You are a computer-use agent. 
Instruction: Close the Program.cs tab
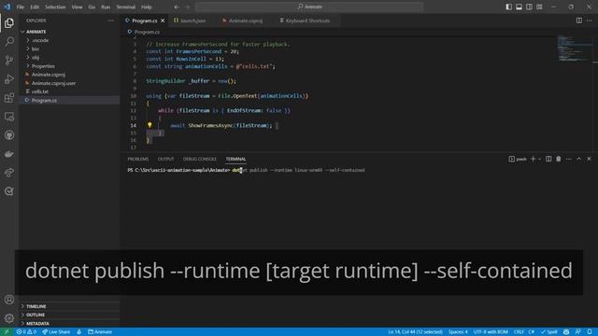point(163,21)
